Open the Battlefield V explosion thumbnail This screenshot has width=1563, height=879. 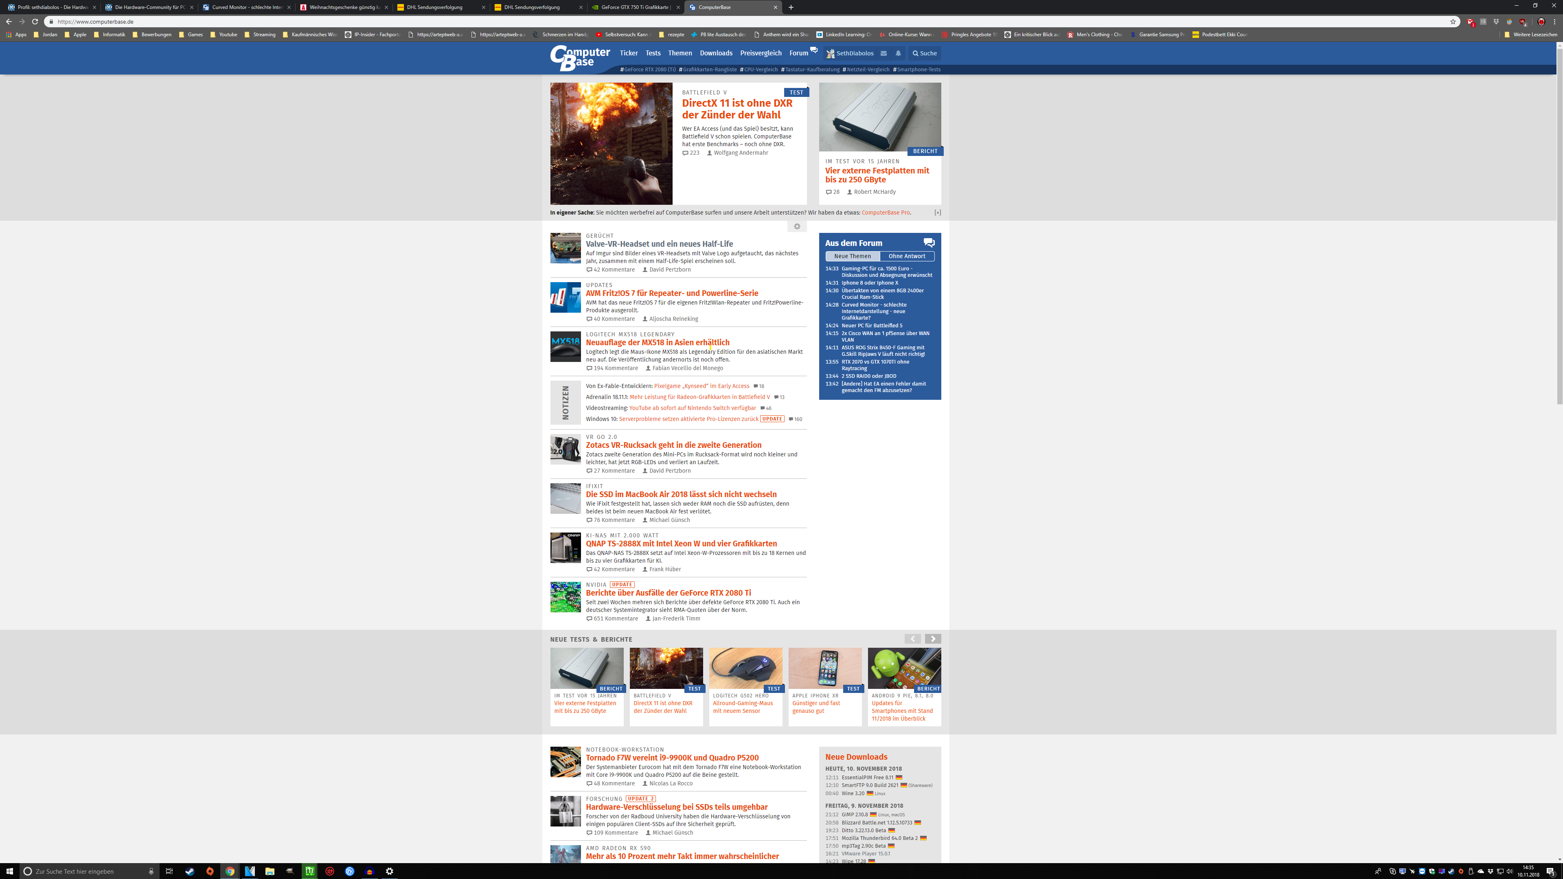point(611,144)
